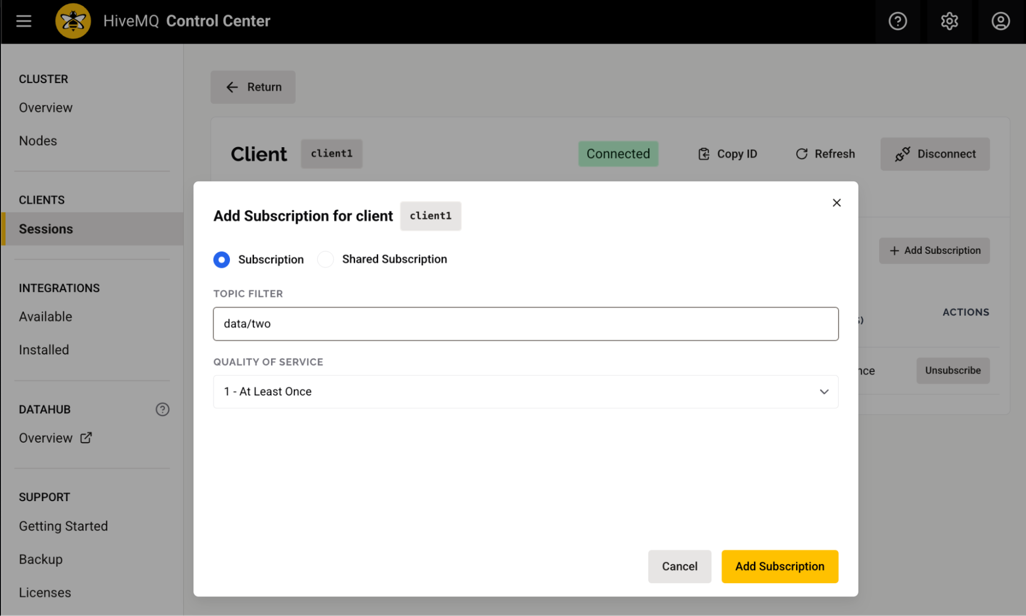The image size is (1026, 616).
Task: Click the background plus Add Subscription button
Action: click(934, 250)
